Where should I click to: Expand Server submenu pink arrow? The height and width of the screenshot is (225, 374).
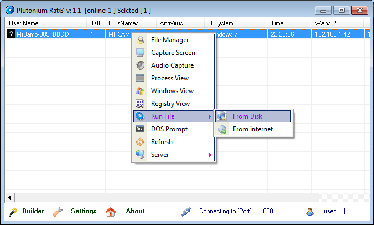pos(210,155)
